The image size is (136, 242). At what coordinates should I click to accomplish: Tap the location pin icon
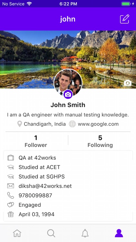[x=19, y=124]
